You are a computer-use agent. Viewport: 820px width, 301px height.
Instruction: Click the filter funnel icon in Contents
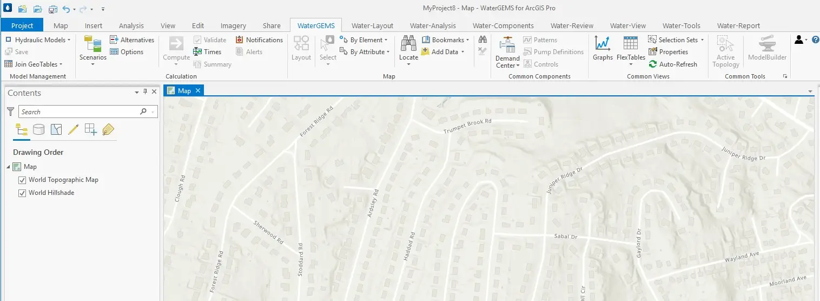[x=10, y=112]
